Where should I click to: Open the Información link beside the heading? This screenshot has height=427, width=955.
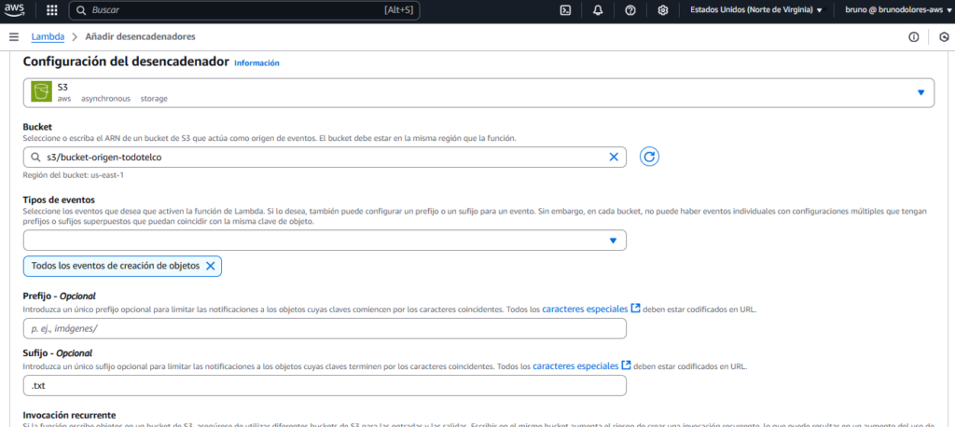(x=256, y=62)
